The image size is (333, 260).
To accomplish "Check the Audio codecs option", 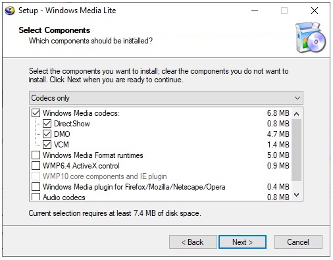I will coord(36,197).
